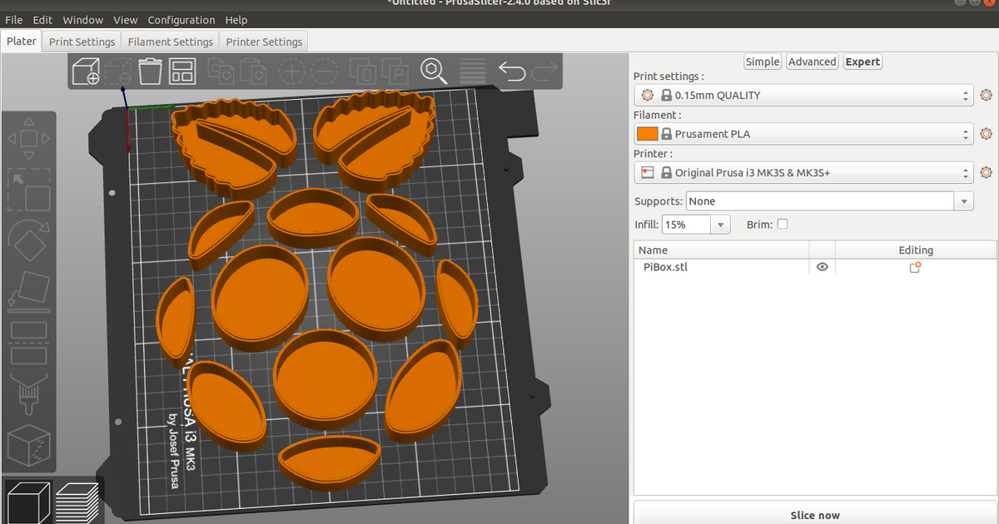Activate the Variable layer height tool
The image size is (999, 524).
click(472, 72)
